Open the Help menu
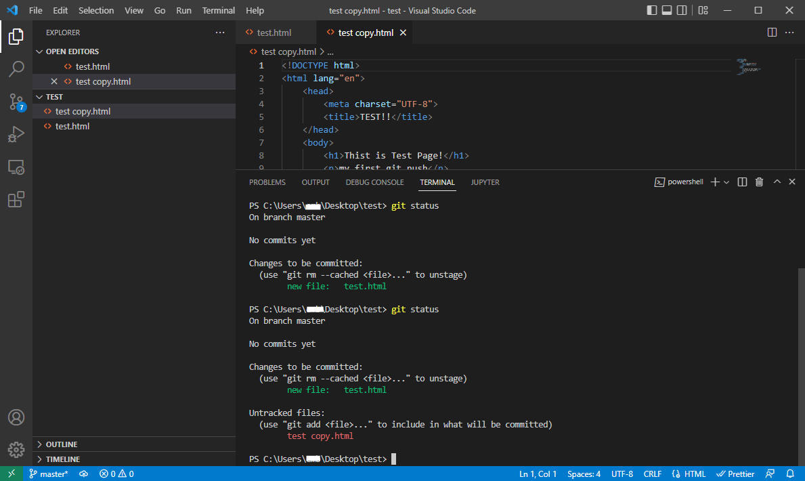The image size is (805, 481). 255,10
